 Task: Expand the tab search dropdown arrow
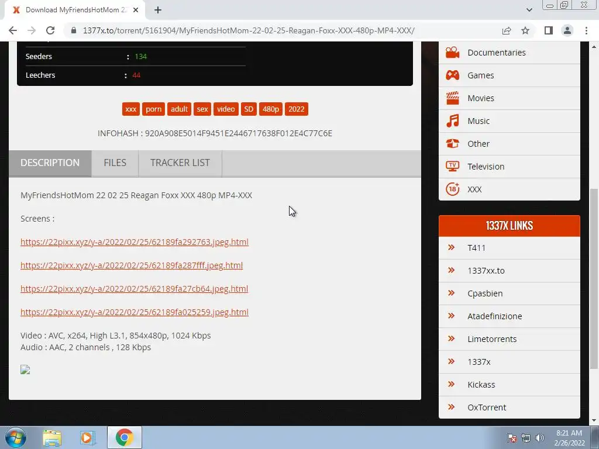coord(529,10)
